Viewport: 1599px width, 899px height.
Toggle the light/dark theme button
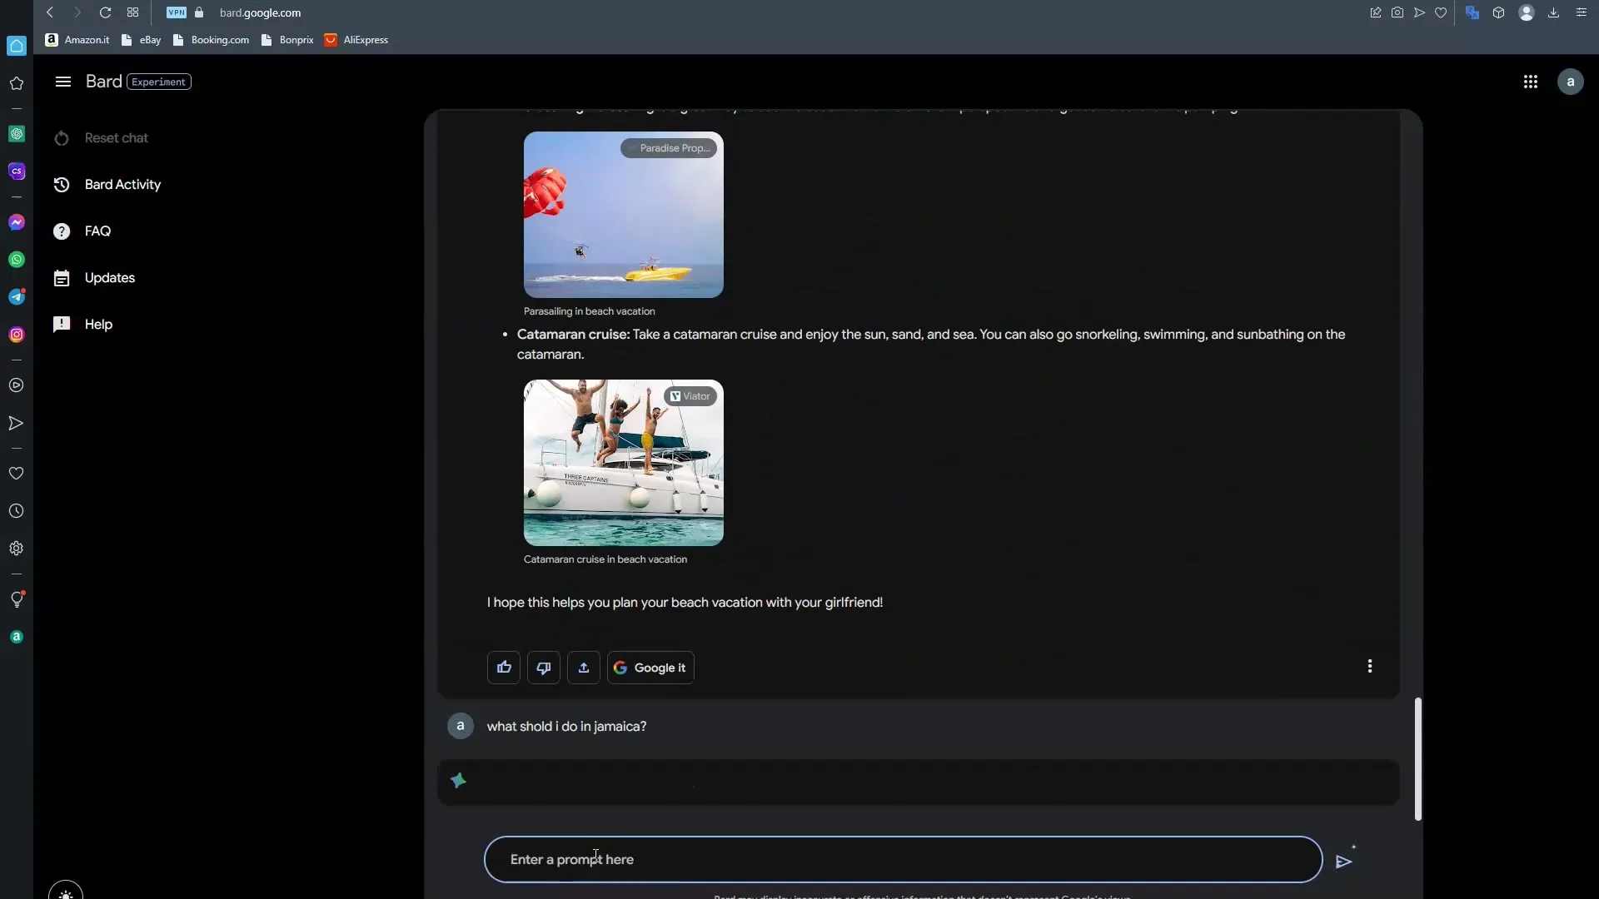point(66,892)
